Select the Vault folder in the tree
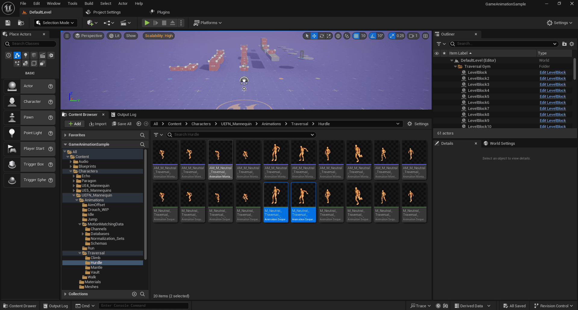The height and width of the screenshot is (310, 578). [x=95, y=272]
